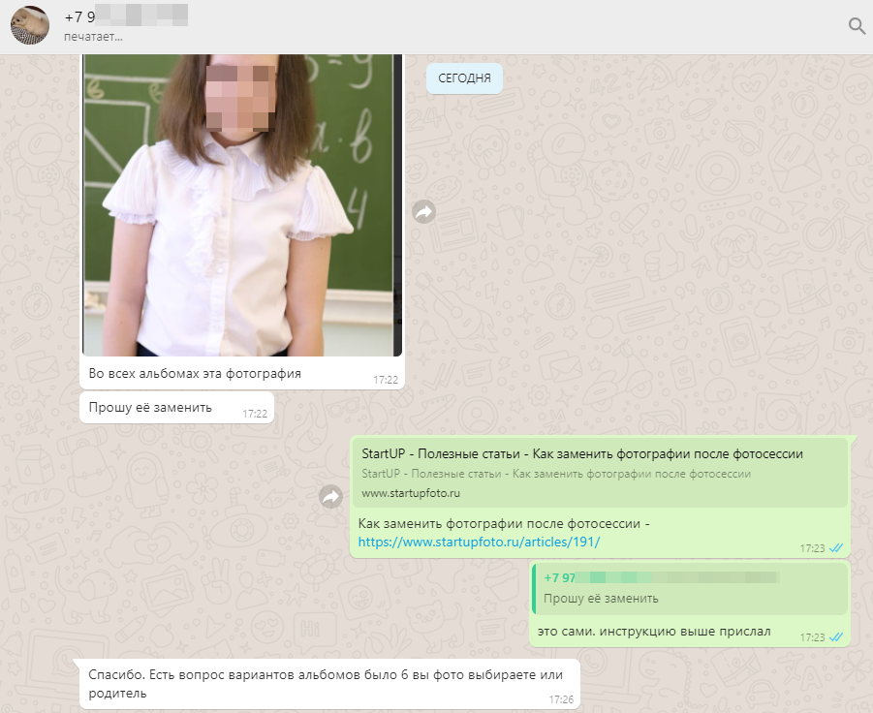Click the 17:26 timestamp on last message

click(561, 699)
